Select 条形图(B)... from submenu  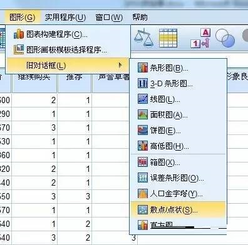point(178,68)
